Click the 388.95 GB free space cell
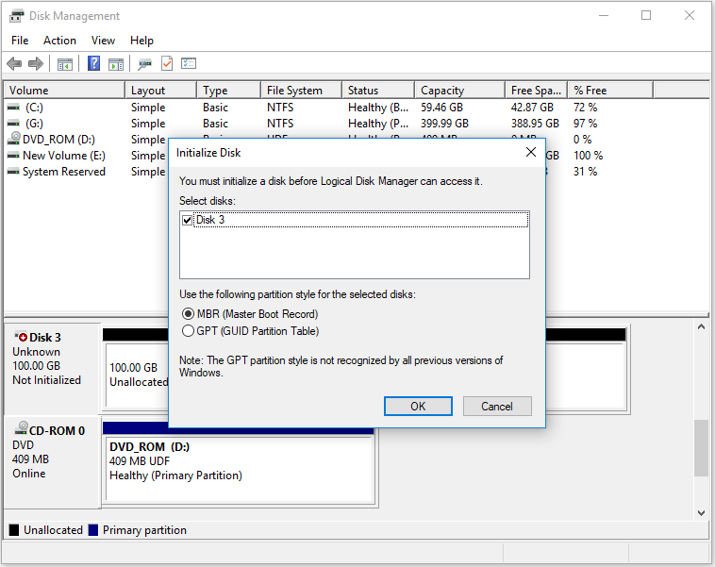This screenshot has height=567, width=715. [535, 124]
